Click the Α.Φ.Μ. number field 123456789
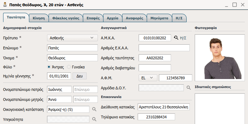248x124 pixels. [x=175, y=78]
